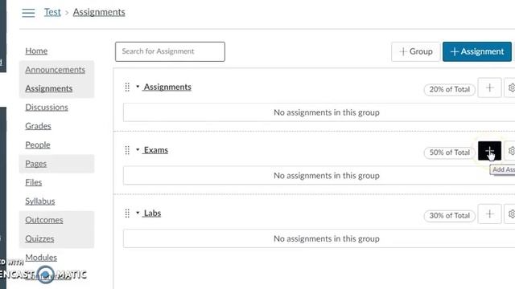515x289 pixels.
Task: Open the Test breadcrumb link
Action: point(52,13)
